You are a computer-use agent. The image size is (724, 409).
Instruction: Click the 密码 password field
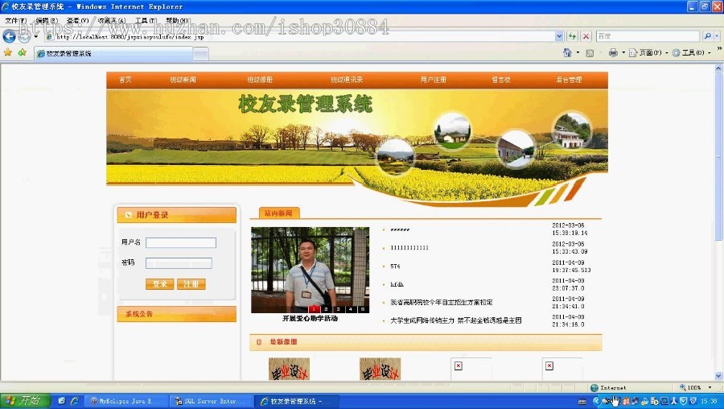point(179,263)
